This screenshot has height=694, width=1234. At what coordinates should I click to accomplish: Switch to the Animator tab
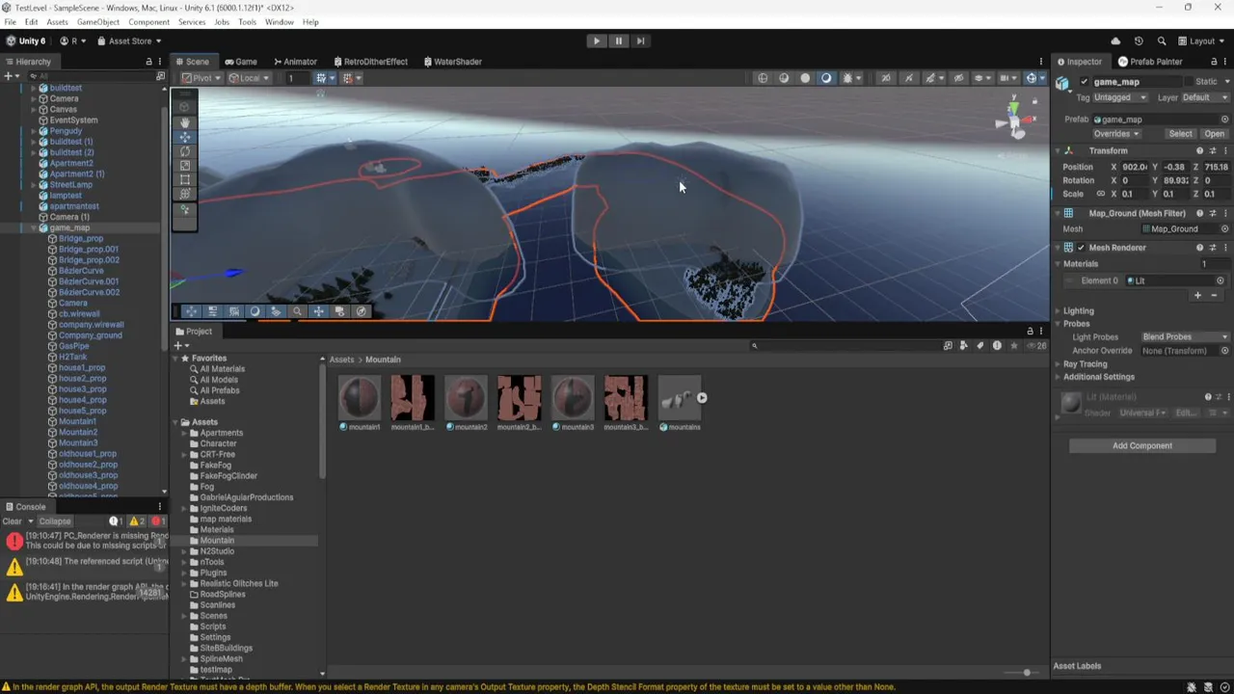coord(295,62)
